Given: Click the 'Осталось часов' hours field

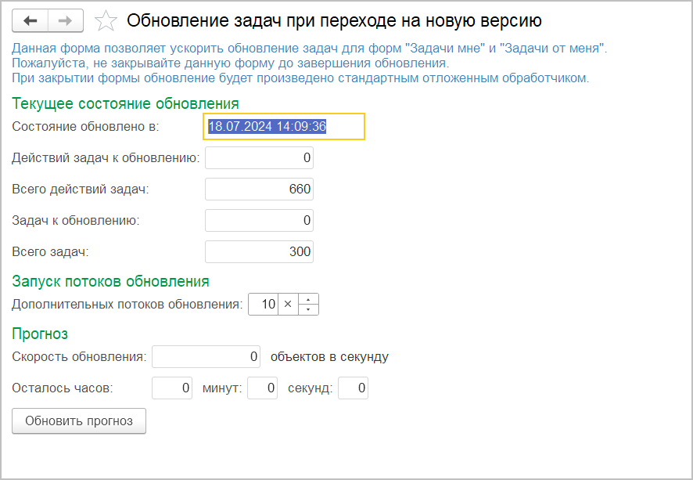Looking at the screenshot, I should click(172, 388).
